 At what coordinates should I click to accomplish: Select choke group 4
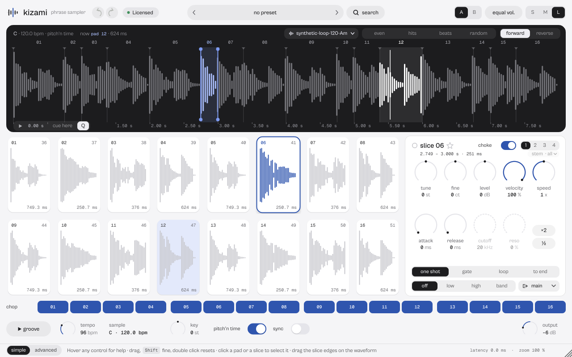point(554,145)
